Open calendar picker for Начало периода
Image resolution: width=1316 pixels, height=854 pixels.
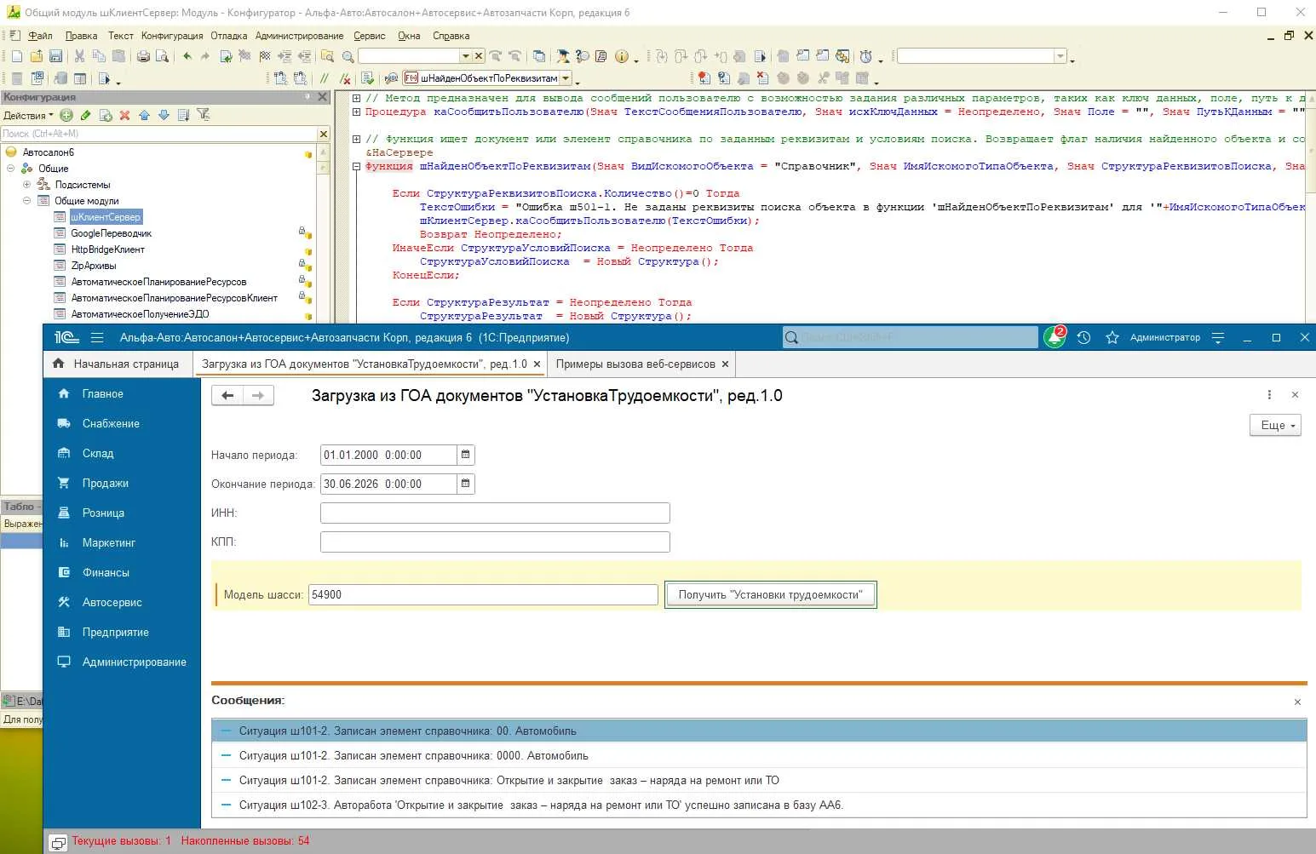(465, 455)
